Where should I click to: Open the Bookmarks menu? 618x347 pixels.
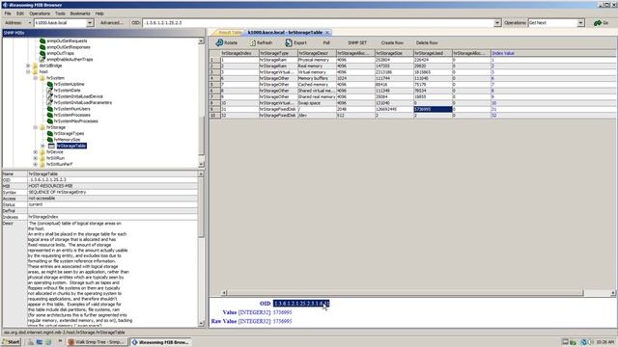tap(80, 13)
